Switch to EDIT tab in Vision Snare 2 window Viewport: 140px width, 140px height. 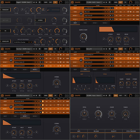click(x=120, y=96)
